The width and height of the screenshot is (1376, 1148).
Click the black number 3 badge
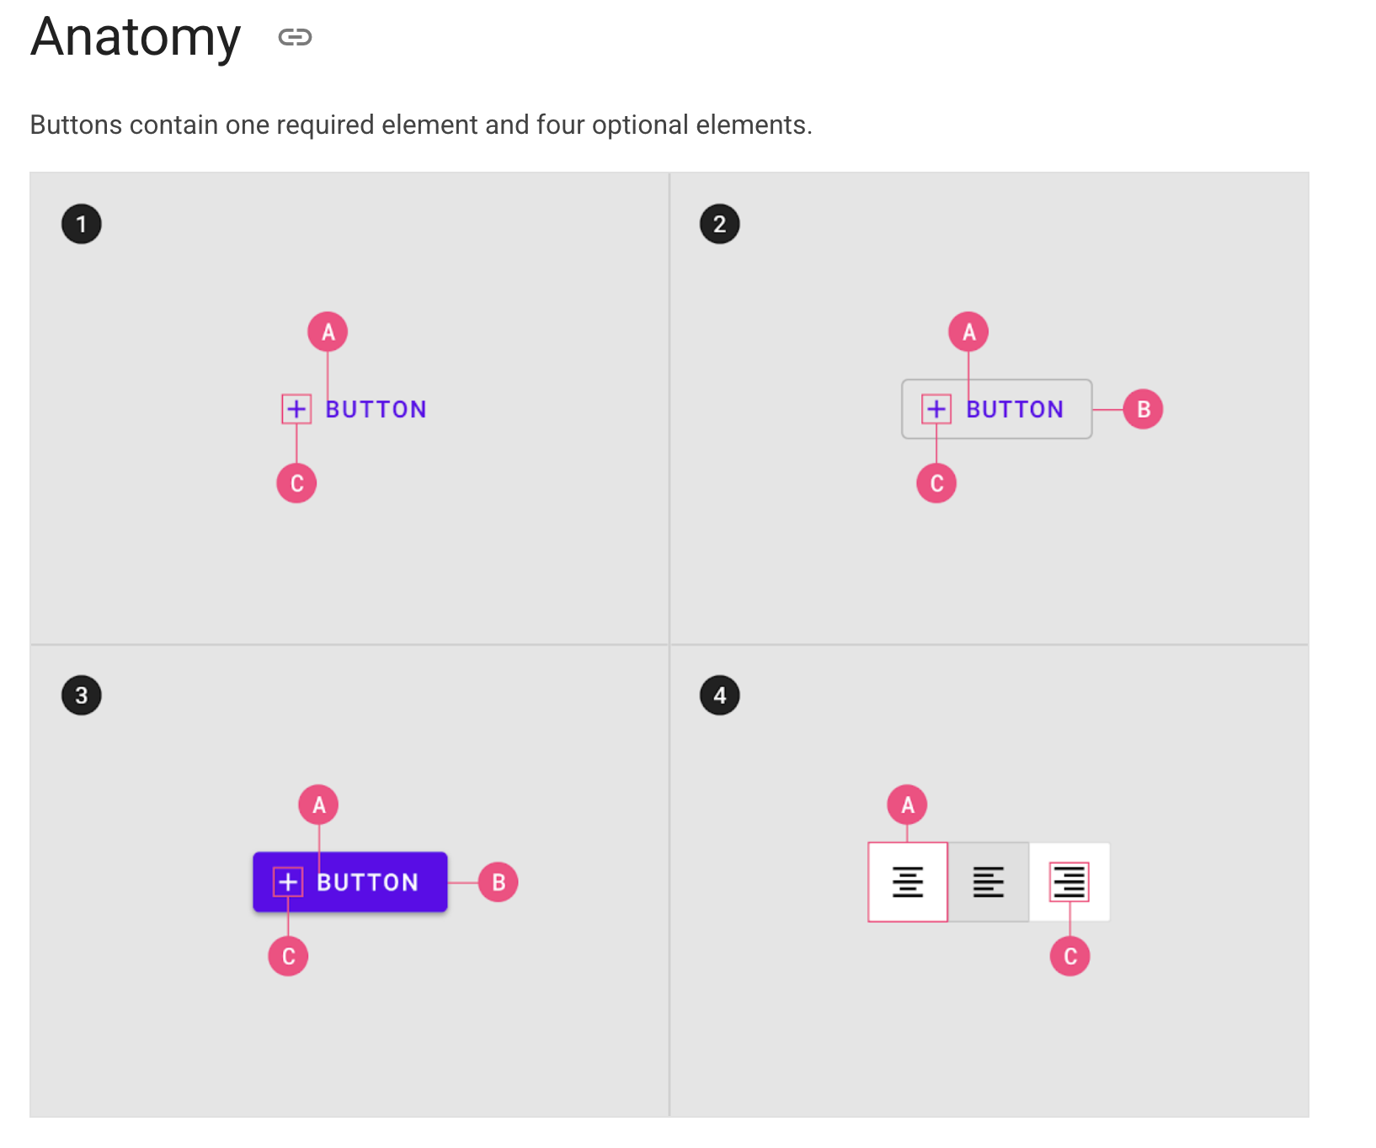[82, 695]
